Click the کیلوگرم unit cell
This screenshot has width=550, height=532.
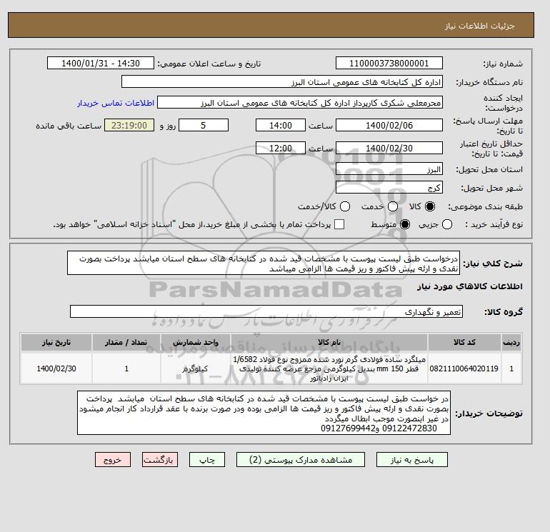pos(196,368)
